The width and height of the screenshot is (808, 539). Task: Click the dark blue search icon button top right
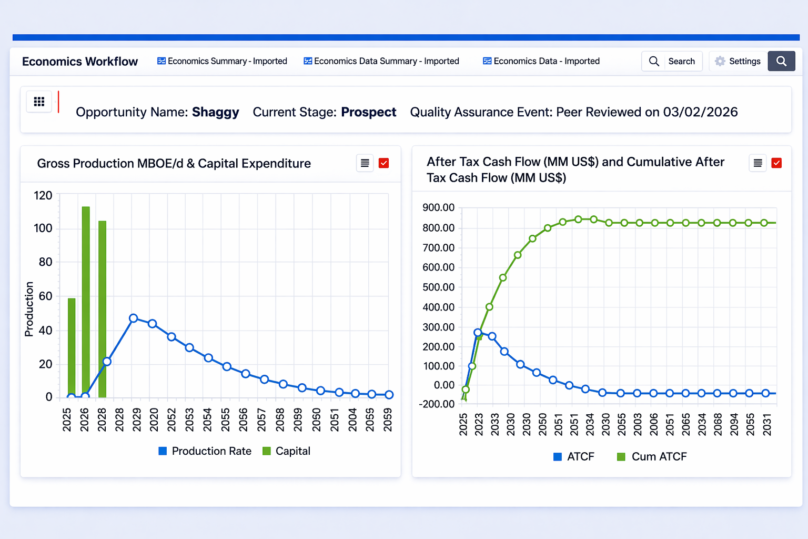(x=781, y=61)
